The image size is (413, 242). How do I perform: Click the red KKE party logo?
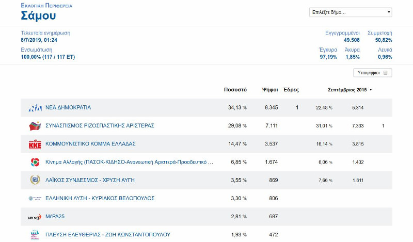click(x=35, y=144)
